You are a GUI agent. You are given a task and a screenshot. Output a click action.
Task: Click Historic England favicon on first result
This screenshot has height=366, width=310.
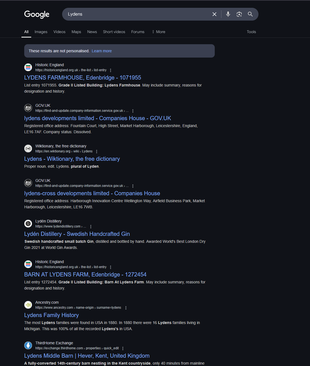(28, 67)
